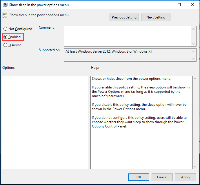Click the help paragraph starting 'If you do not configure'
This screenshot has height=185, width=200.
139,122
